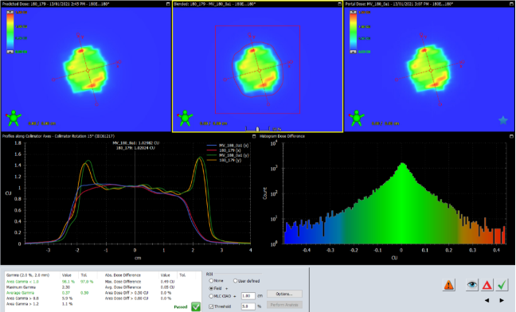Click the 98.1 % gamma value

click(68, 282)
